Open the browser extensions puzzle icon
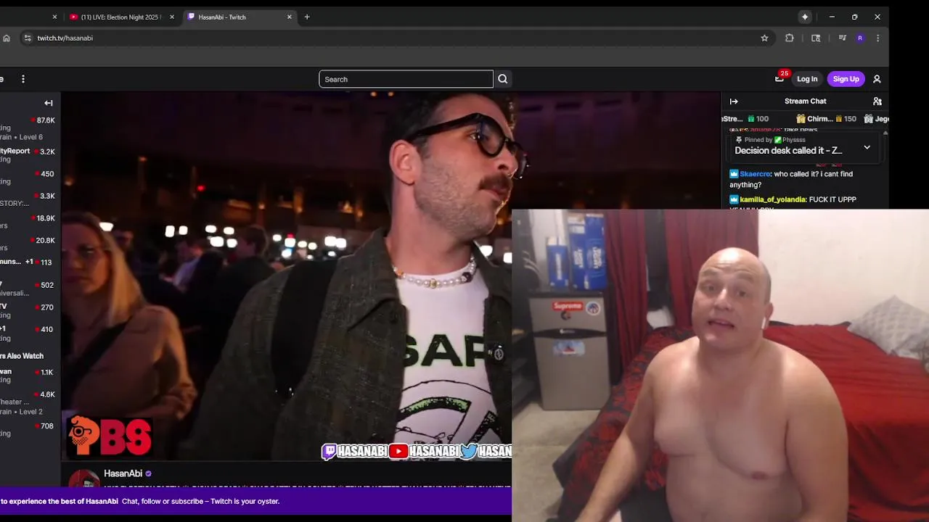The width and height of the screenshot is (929, 522). coord(790,38)
